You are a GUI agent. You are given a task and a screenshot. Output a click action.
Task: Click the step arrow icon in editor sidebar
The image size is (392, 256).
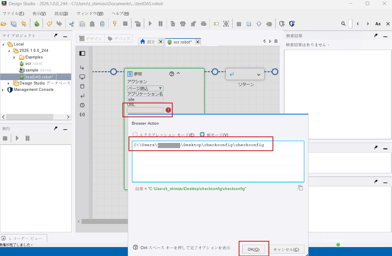click(82, 68)
